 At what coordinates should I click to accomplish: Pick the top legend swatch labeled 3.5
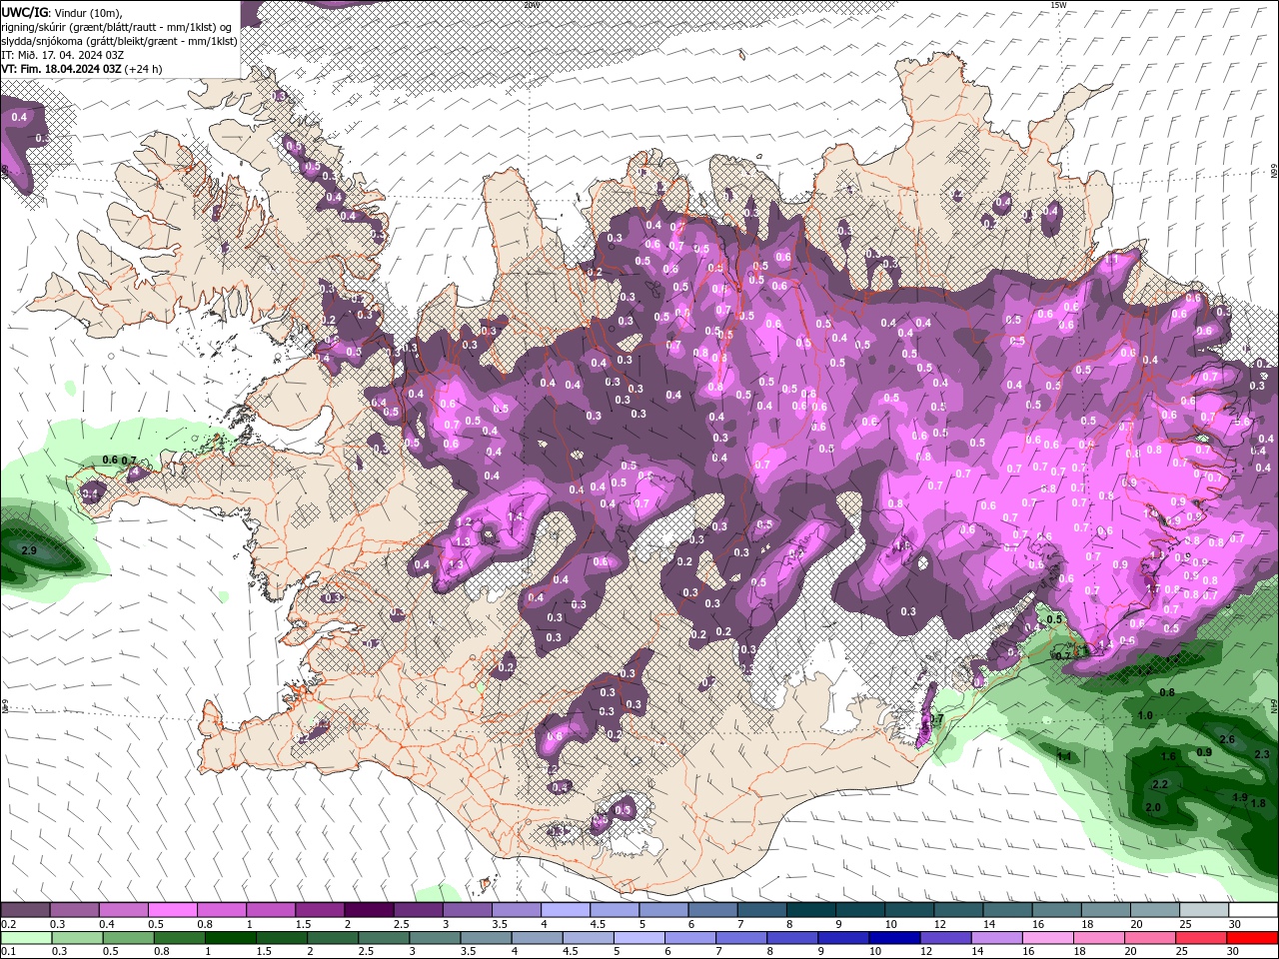click(516, 910)
